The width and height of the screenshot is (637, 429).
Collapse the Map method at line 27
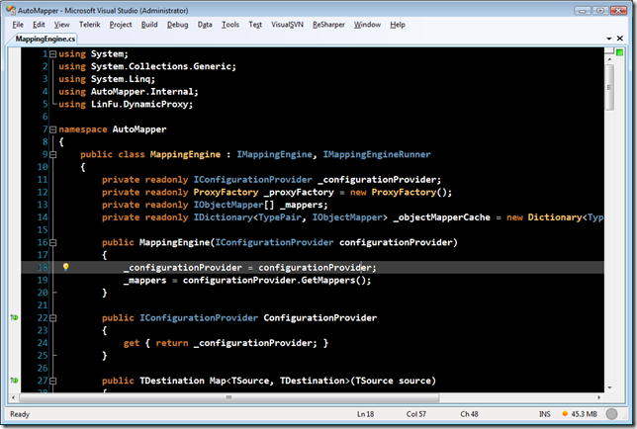[52, 382]
